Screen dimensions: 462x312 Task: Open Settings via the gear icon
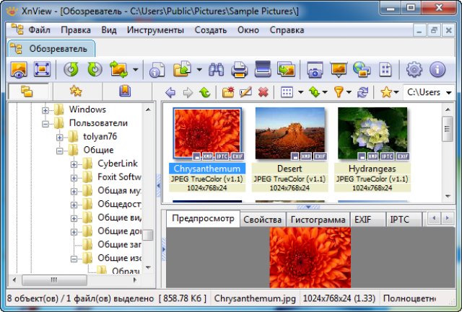click(x=414, y=70)
